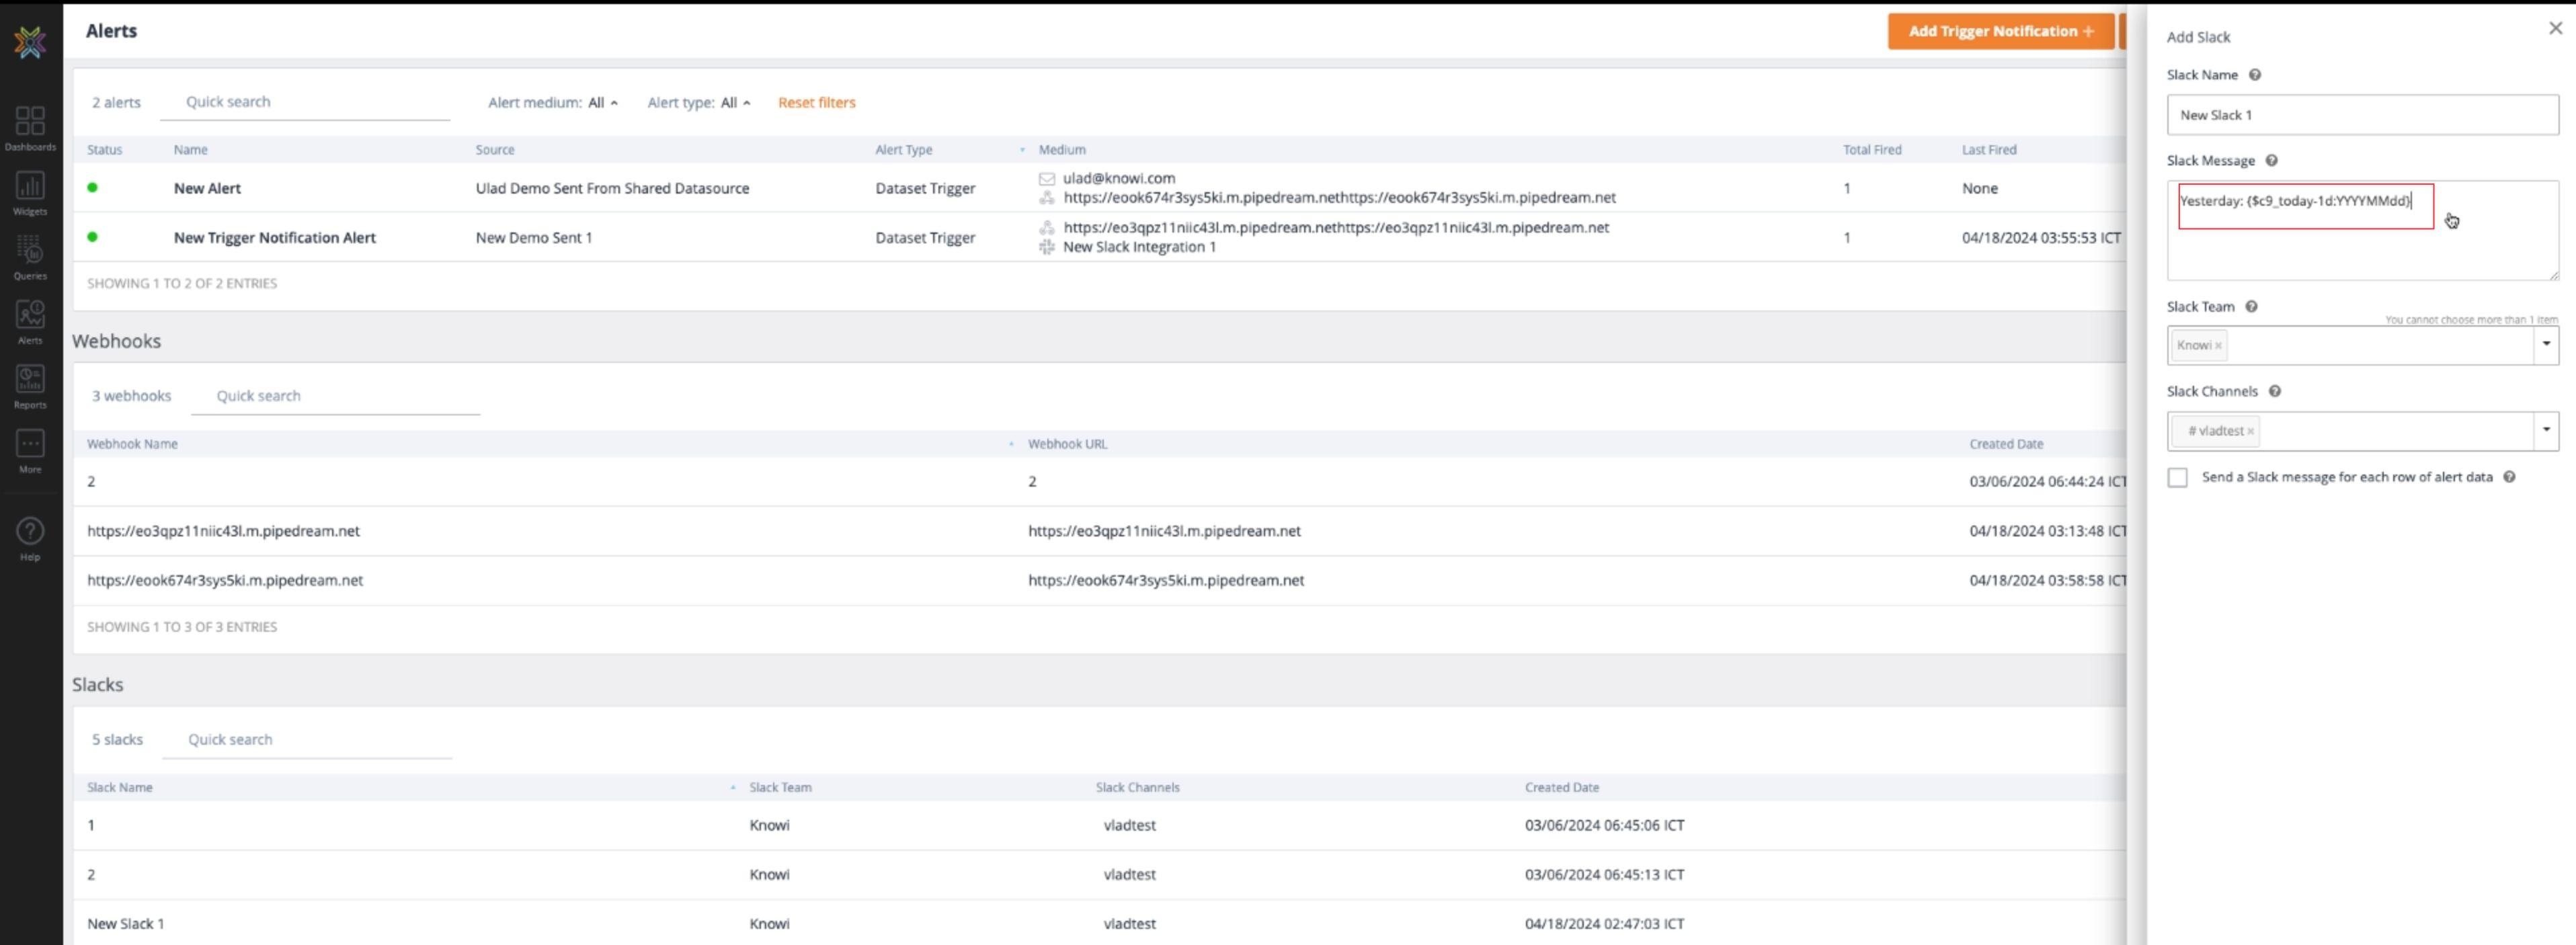This screenshot has height=945, width=2576.
Task: Click the Slack Name input field
Action: tap(2361, 115)
